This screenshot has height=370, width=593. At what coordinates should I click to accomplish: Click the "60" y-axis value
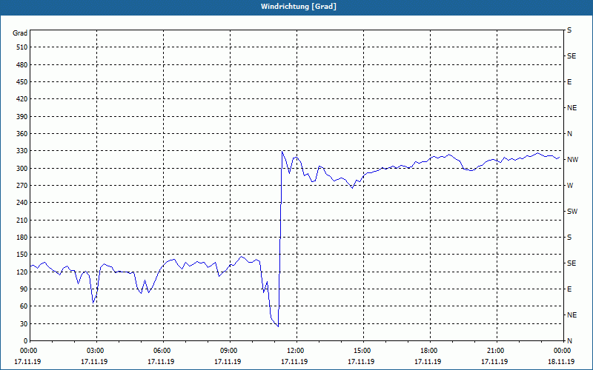click(x=24, y=306)
